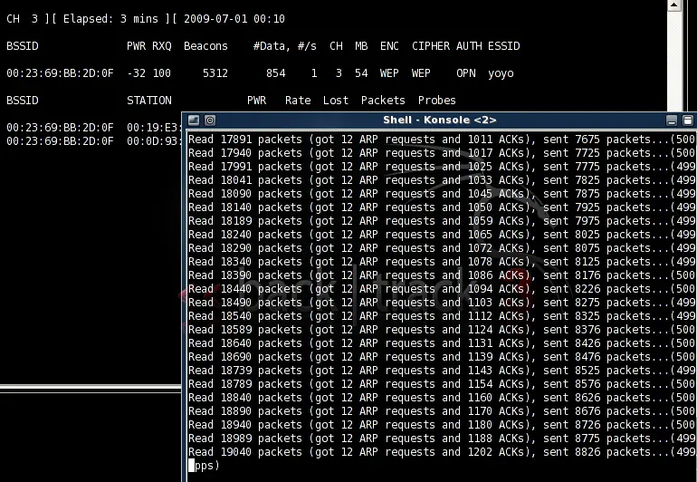Click the AP BSSID 00:23:69:BB:2D:0F in first table
The width and height of the screenshot is (697, 482).
[x=60, y=73]
